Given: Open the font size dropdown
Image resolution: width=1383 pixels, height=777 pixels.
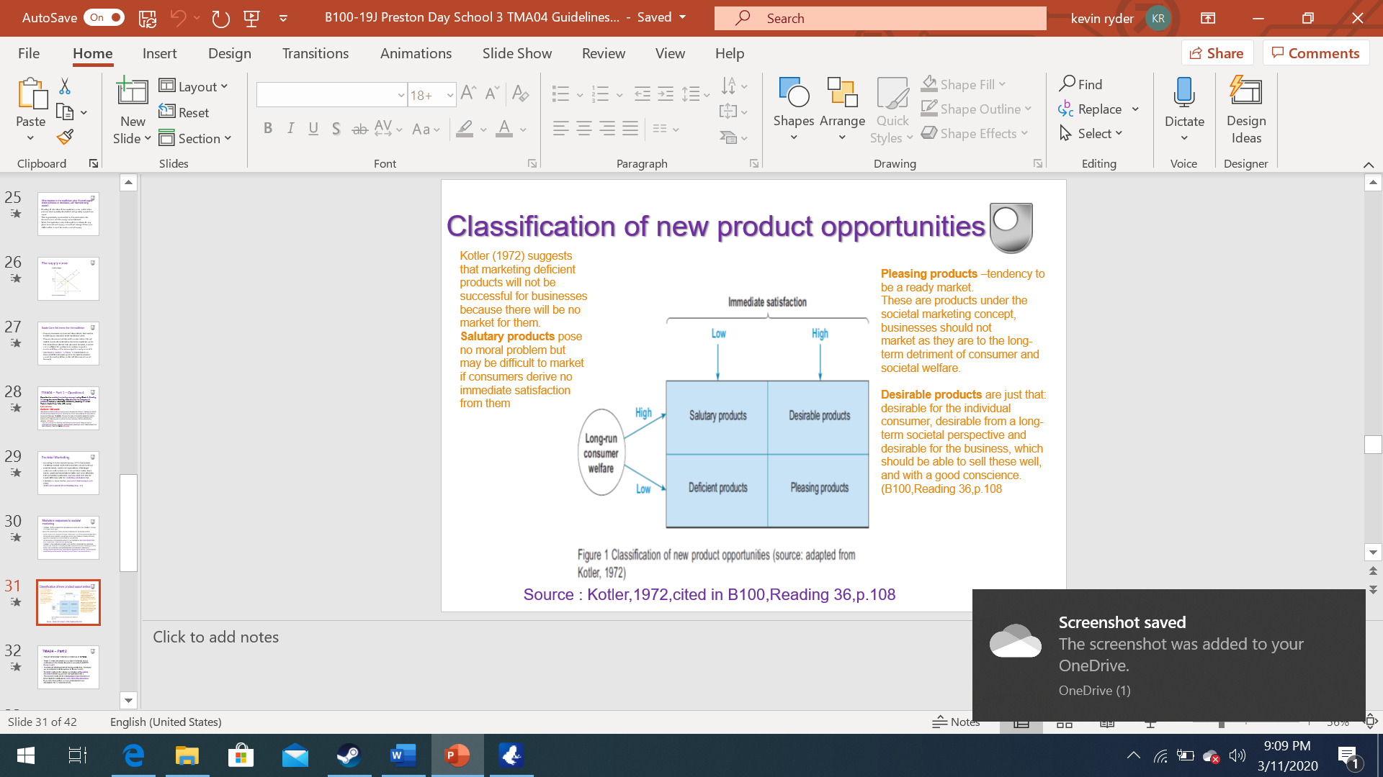Looking at the screenshot, I should pos(450,95).
